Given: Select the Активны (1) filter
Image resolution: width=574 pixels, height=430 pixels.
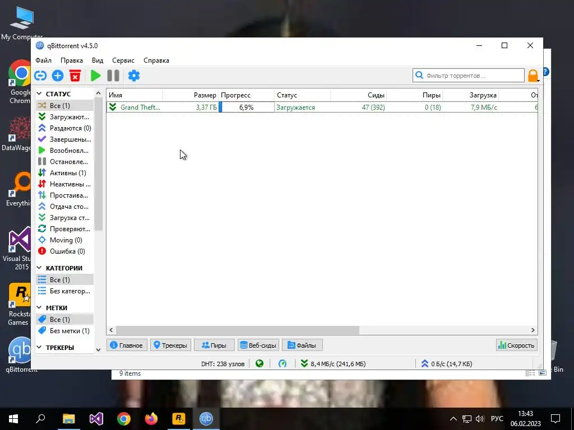Looking at the screenshot, I should [65, 172].
